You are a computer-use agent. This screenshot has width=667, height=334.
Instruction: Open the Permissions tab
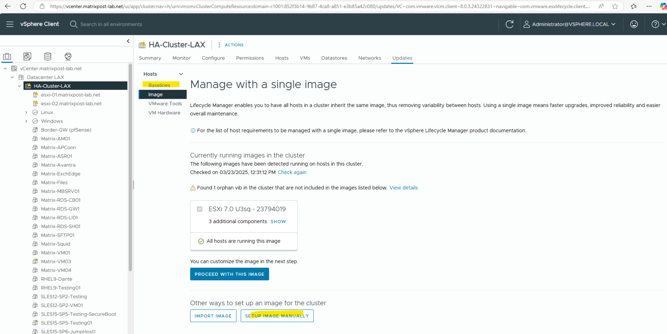pos(250,58)
